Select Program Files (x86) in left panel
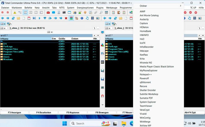Image resolution: width=205 pixels, height=127 pixels. click(x=13, y=52)
